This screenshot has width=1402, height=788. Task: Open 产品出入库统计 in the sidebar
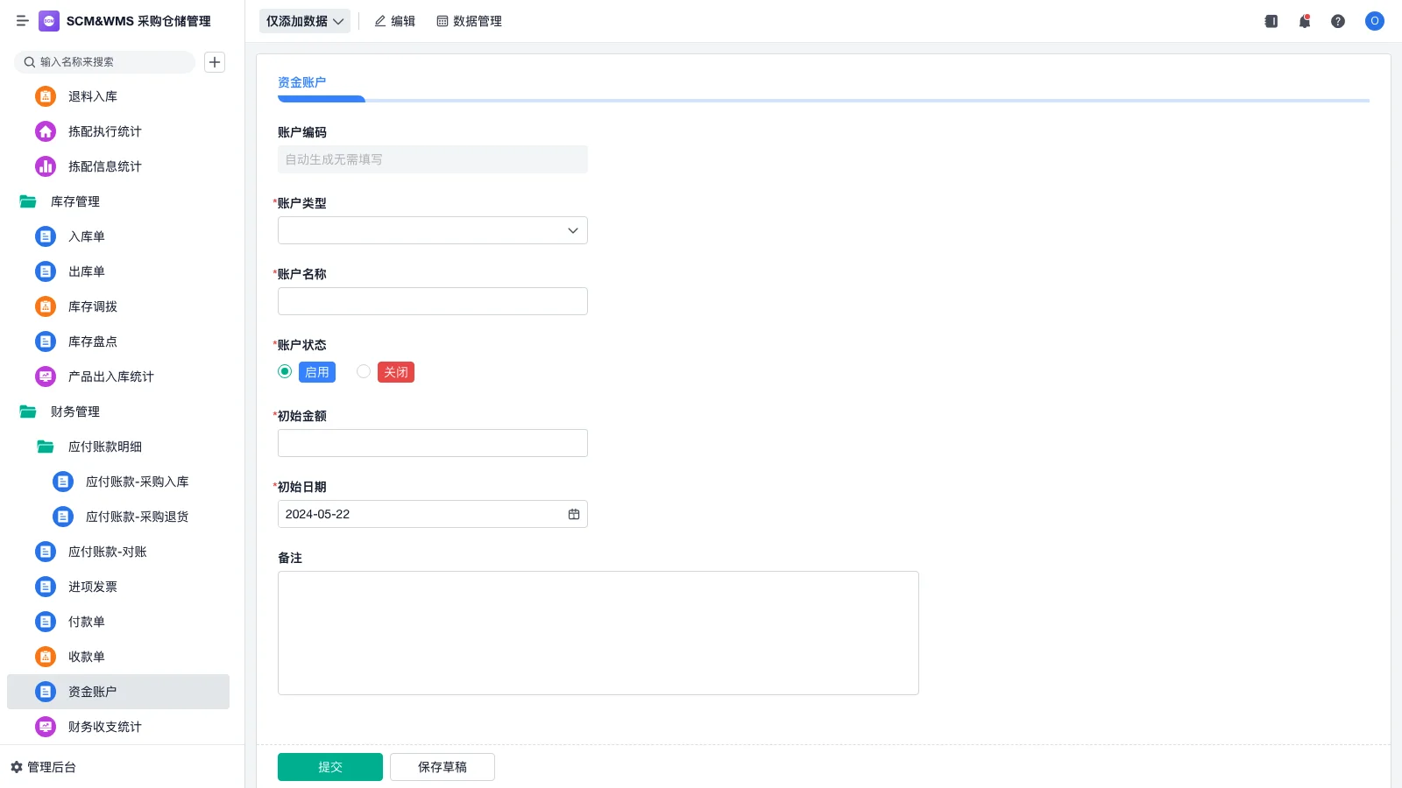[x=118, y=376]
